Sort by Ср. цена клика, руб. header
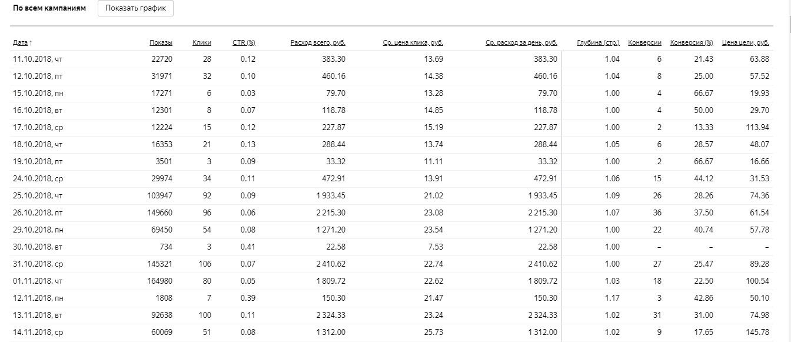Screen dimensions: 791x342 411,43
